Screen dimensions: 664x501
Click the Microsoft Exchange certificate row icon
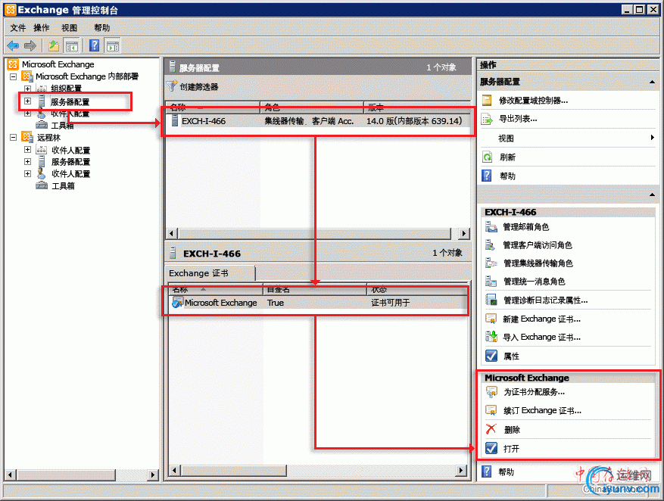[177, 302]
